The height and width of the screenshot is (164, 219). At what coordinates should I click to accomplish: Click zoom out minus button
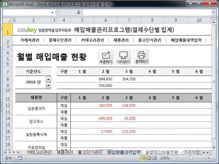(x=174, y=158)
